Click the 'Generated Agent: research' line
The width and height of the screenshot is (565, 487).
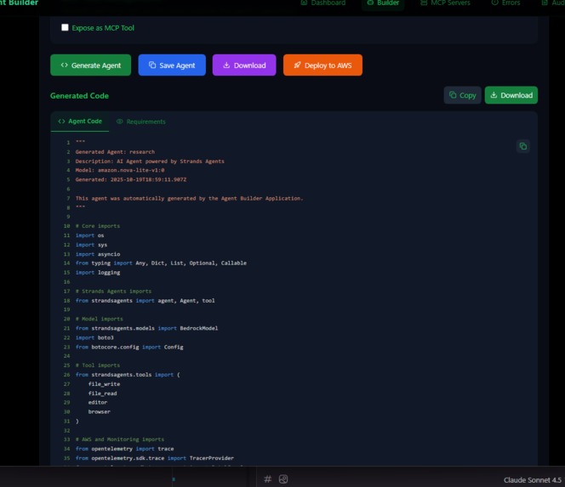[x=115, y=152]
